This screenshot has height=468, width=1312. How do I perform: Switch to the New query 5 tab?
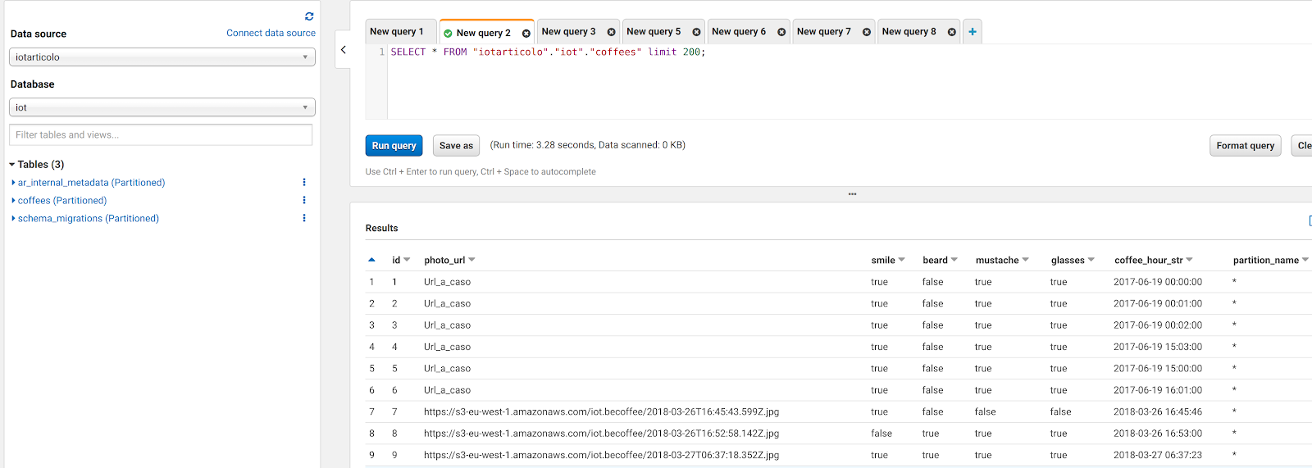tap(654, 32)
